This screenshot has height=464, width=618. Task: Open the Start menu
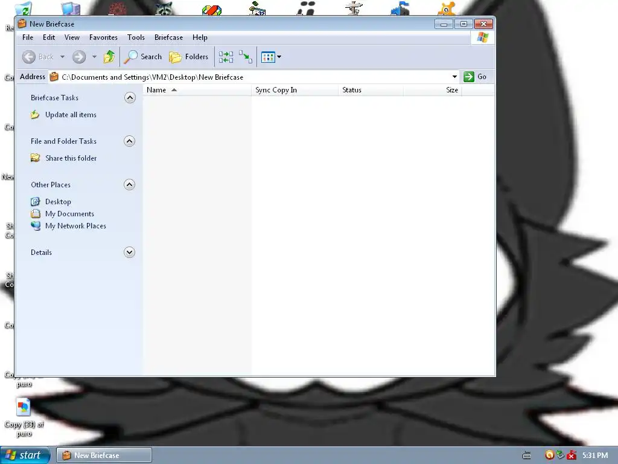point(25,456)
